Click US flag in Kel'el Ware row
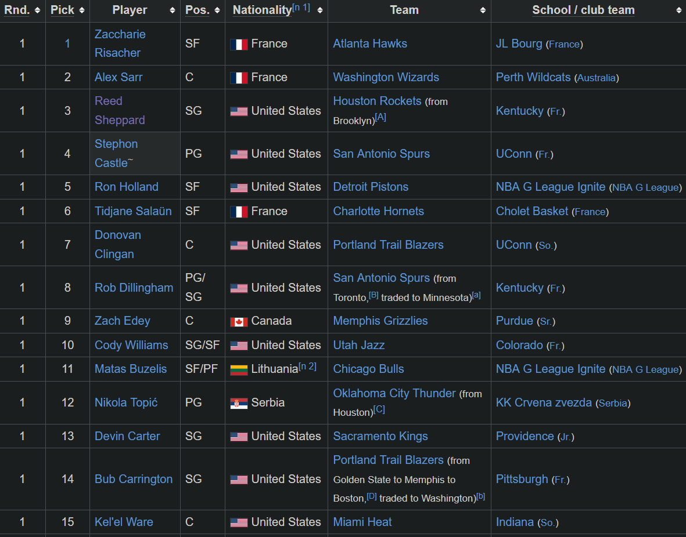Screen dimensions: 686x537 point(239,523)
